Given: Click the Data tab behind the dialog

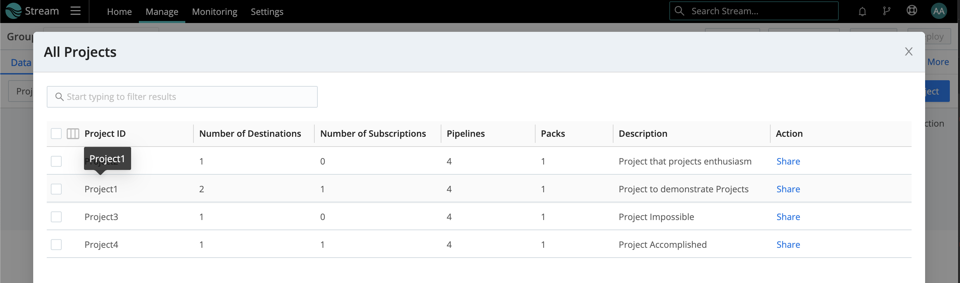Looking at the screenshot, I should (21, 63).
